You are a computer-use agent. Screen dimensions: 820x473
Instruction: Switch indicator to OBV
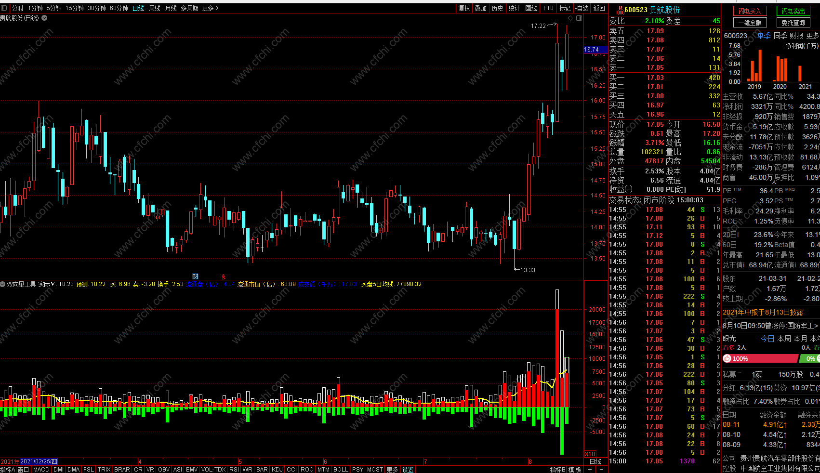coord(164,470)
